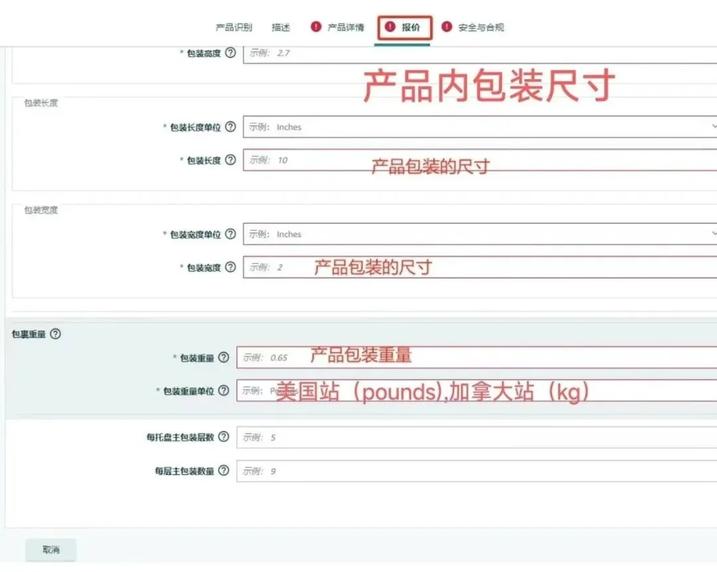The image size is (717, 572).
Task: Click help icon next to 包装长度
Action: pos(230,160)
